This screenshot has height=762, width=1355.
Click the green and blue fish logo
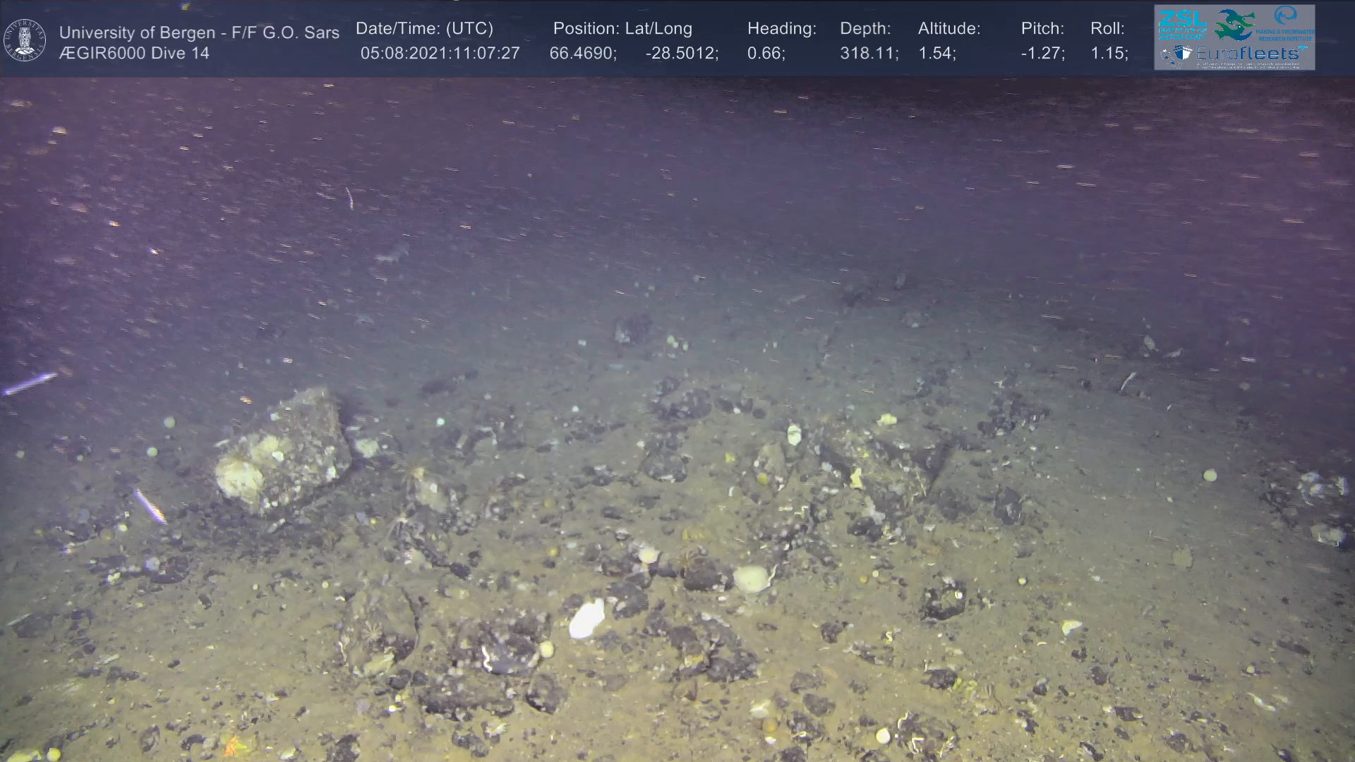[x=1235, y=24]
